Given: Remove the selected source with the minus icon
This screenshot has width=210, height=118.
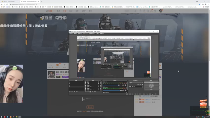Looking at the screenshot, I should (x=88, y=92).
